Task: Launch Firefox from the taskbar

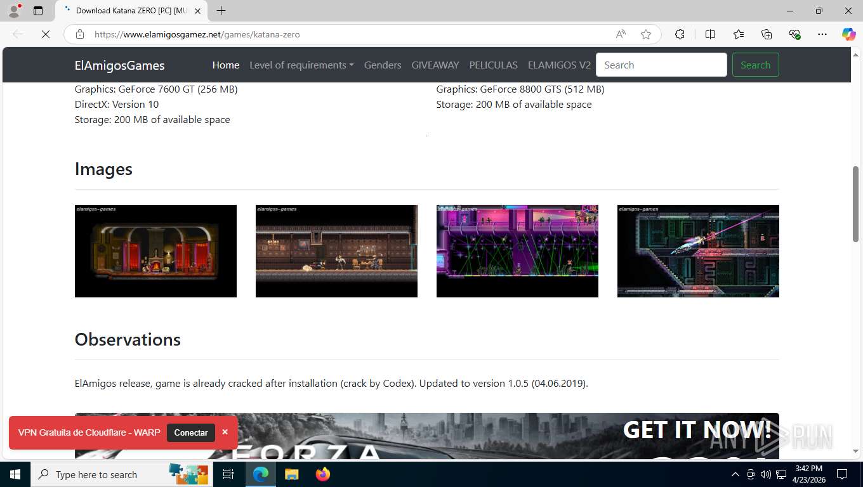Action: tap(322, 474)
